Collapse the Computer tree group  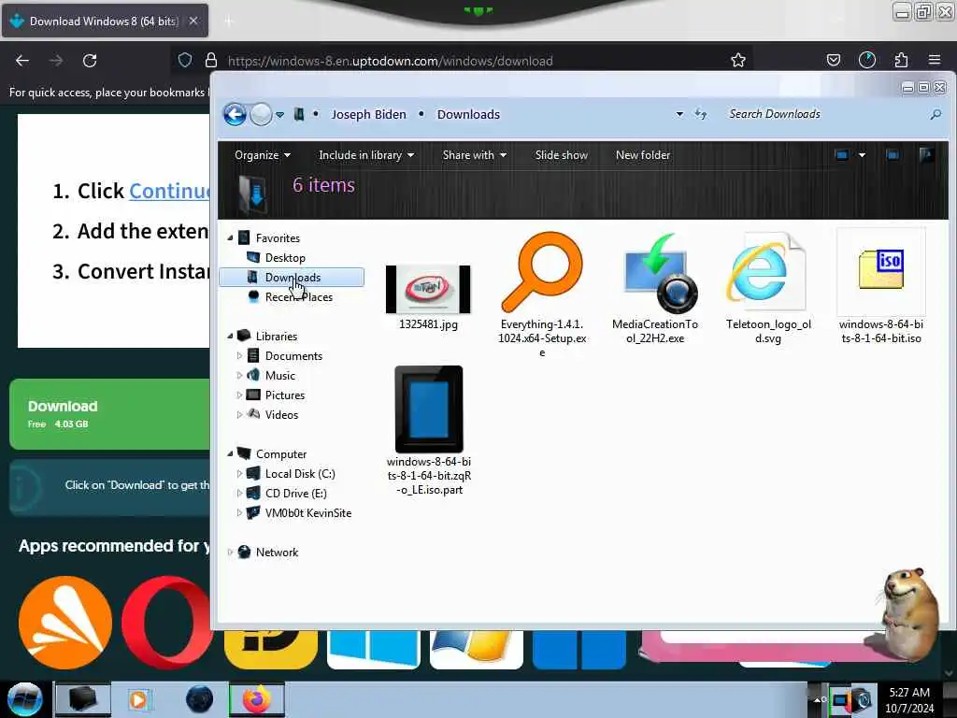click(230, 454)
